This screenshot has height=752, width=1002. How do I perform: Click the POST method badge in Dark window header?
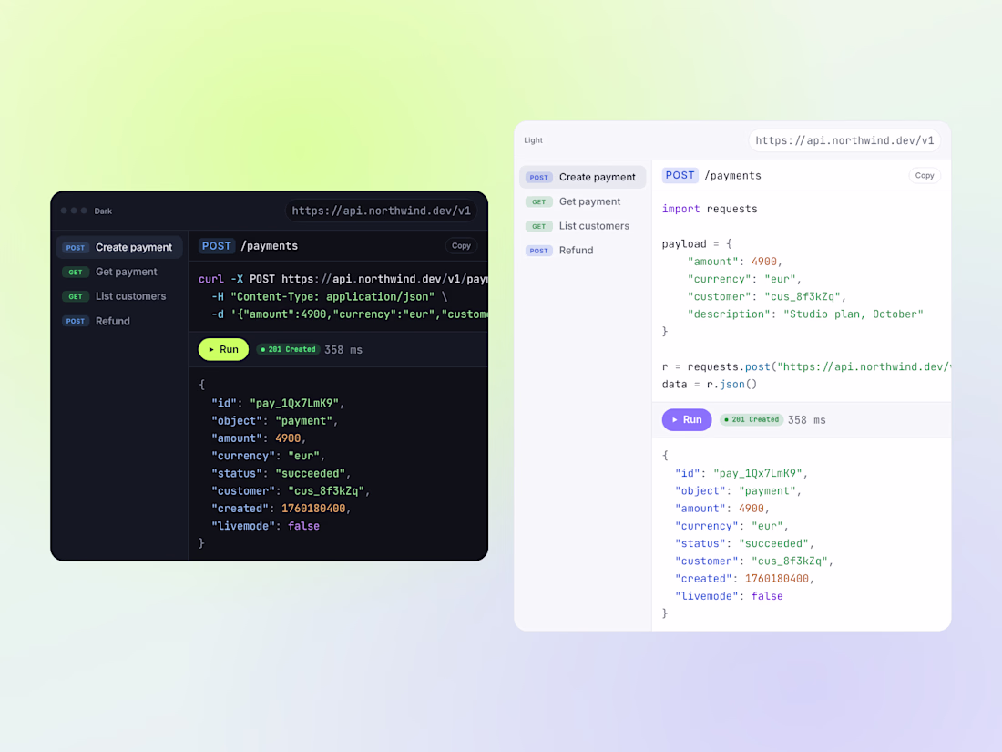point(217,246)
